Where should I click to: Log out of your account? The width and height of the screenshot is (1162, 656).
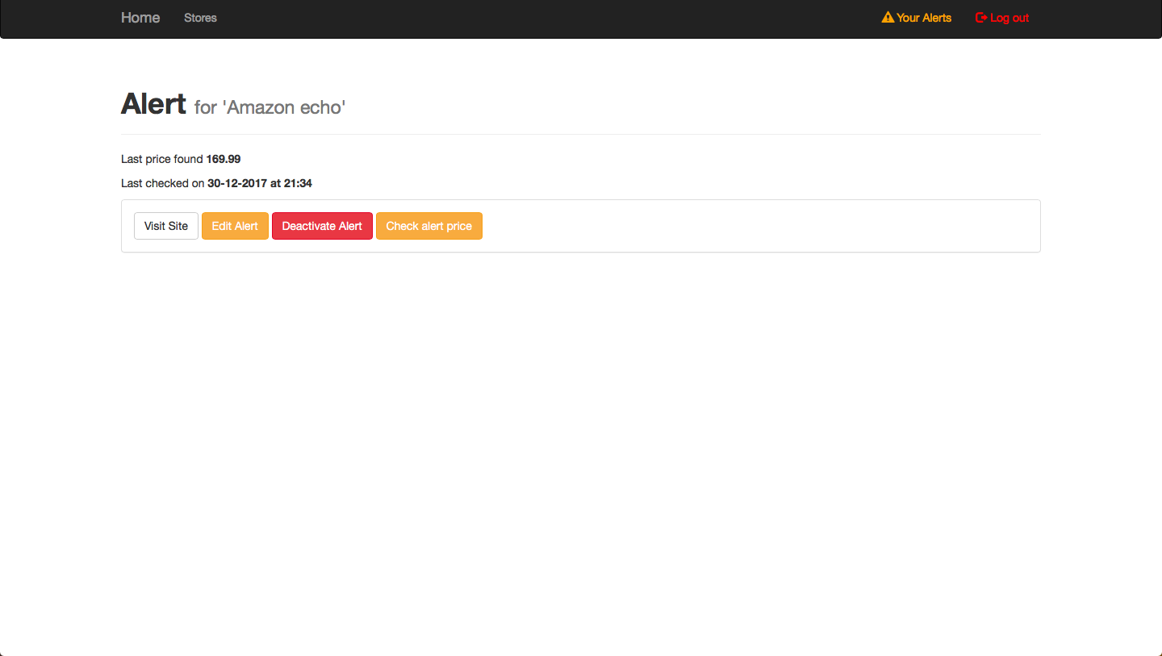[1008, 17]
